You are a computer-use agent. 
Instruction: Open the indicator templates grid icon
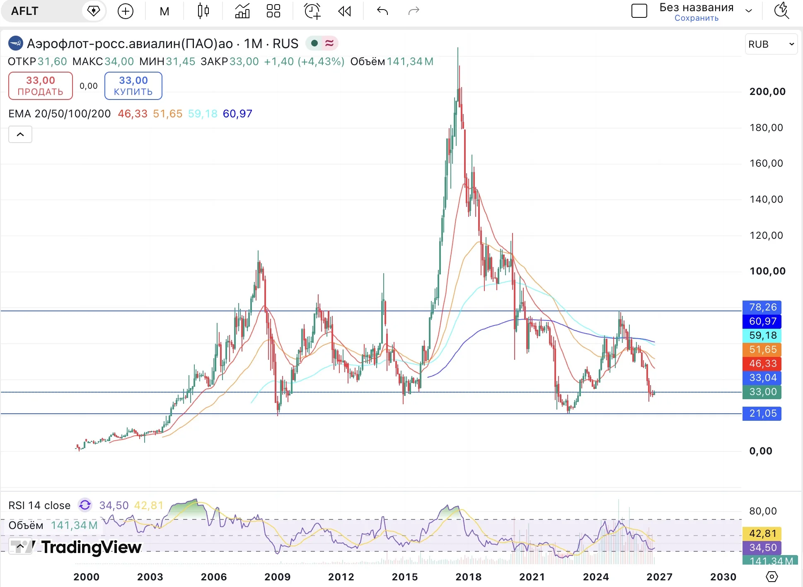pyautogui.click(x=273, y=11)
